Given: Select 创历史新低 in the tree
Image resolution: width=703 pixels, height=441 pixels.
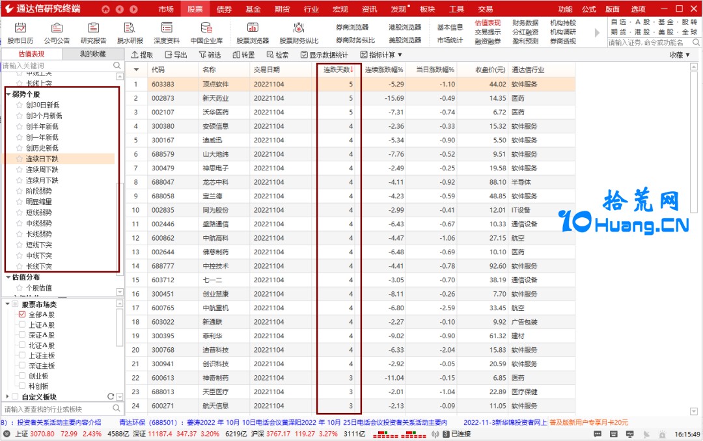Looking at the screenshot, I should 42,148.
